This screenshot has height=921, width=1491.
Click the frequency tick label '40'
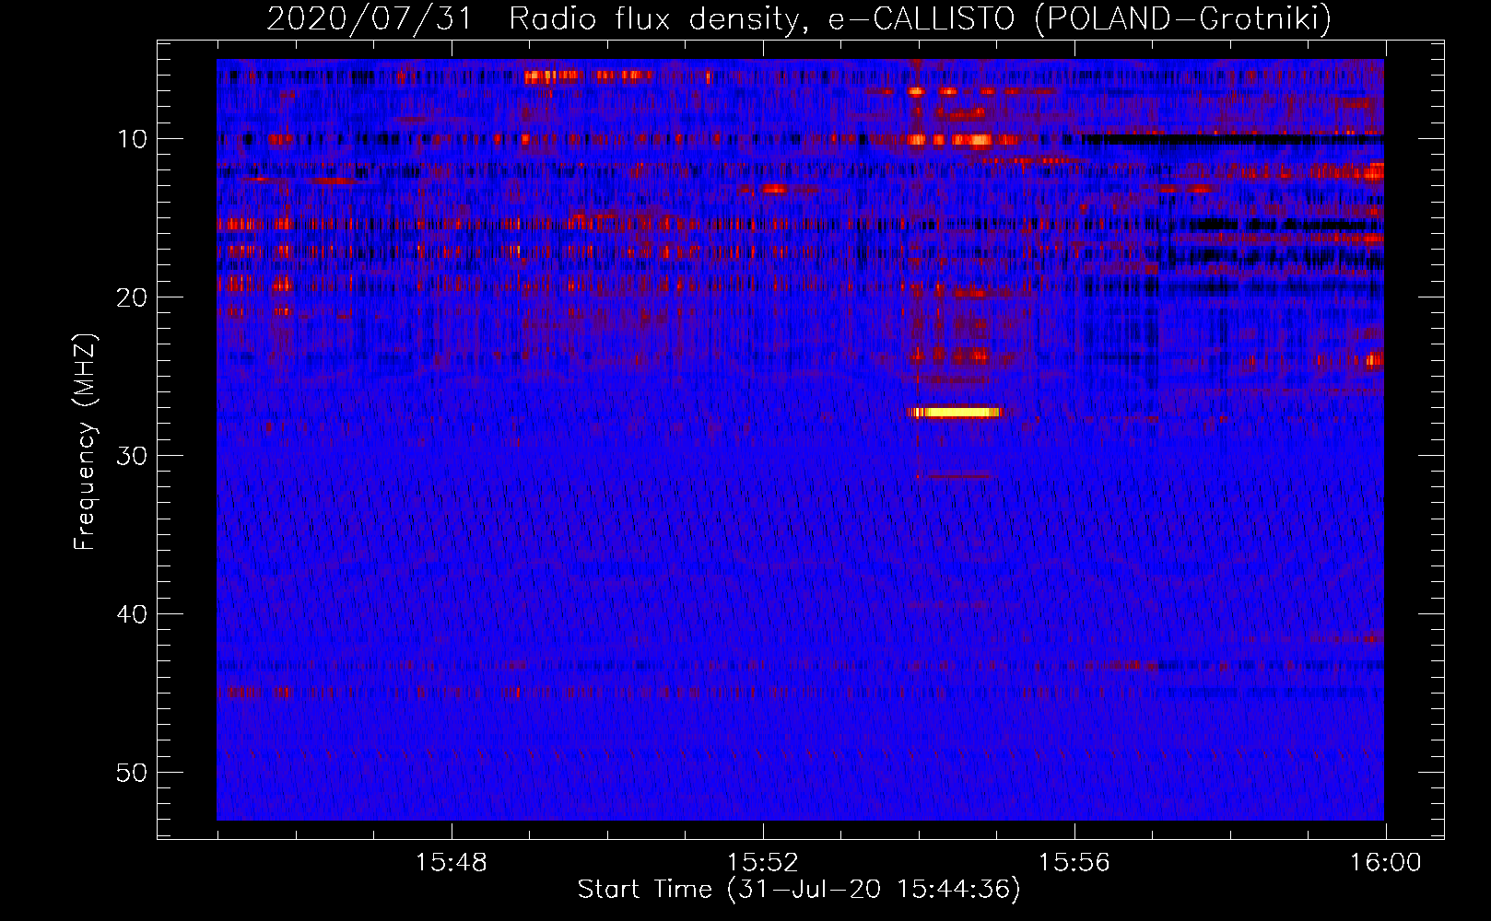click(133, 614)
